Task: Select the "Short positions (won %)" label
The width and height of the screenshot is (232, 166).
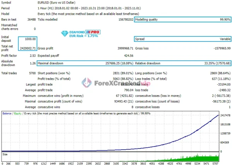Action: (54, 73)
